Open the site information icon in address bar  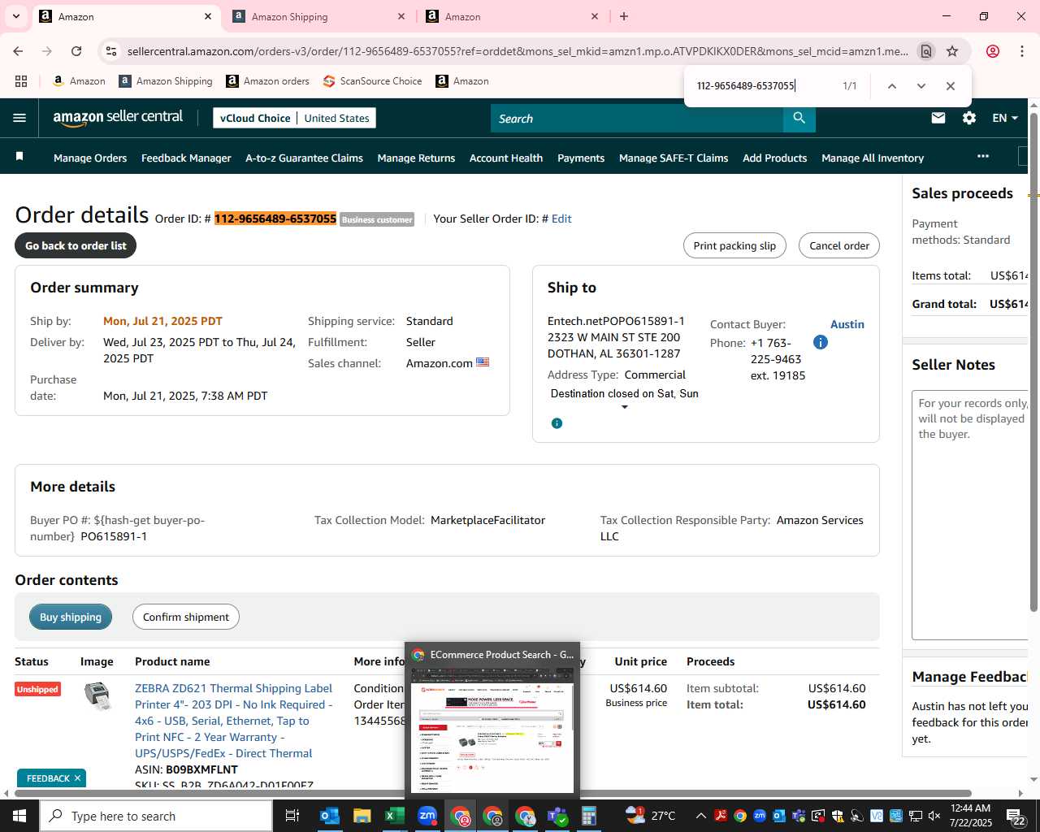click(x=111, y=51)
